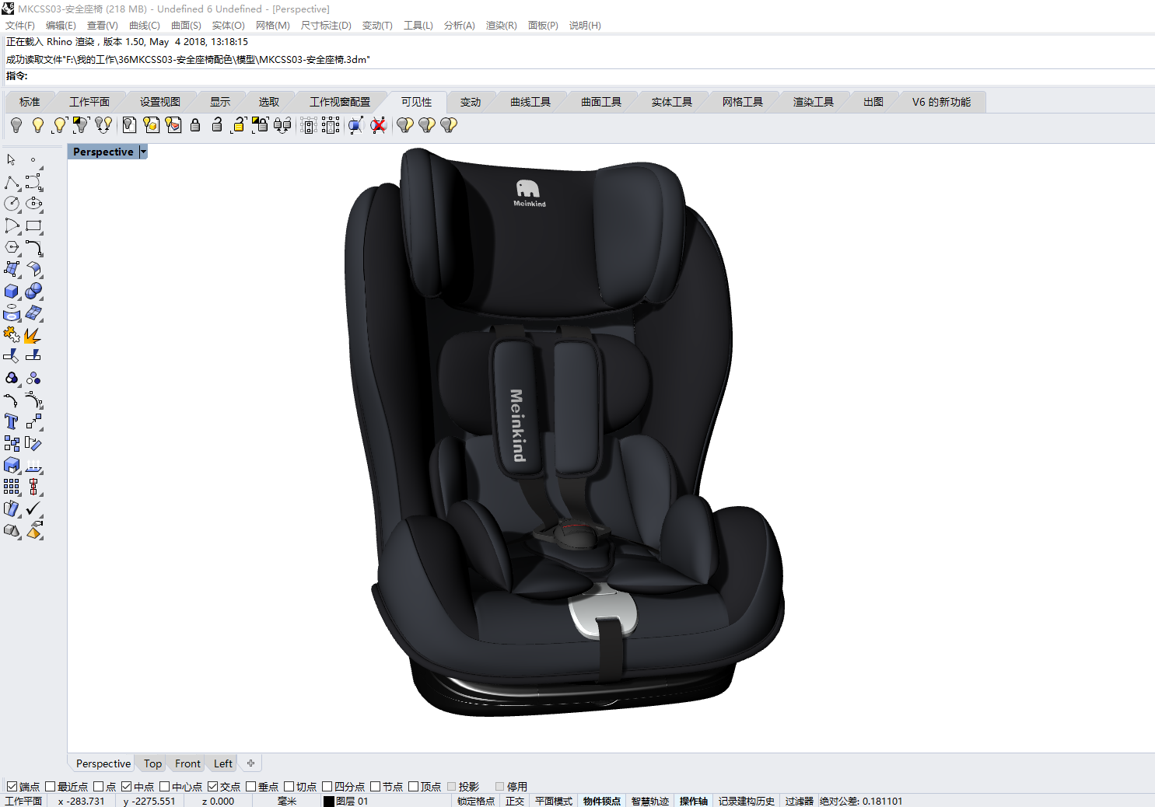The height and width of the screenshot is (807, 1155).
Task: Click the show objects yellow lightbulb icon
Action: (37, 124)
